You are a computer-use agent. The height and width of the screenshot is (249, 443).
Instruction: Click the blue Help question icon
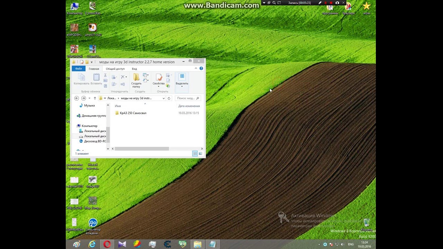(x=201, y=68)
